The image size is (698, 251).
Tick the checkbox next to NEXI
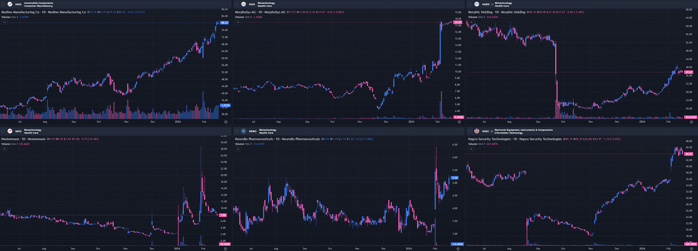3,131
